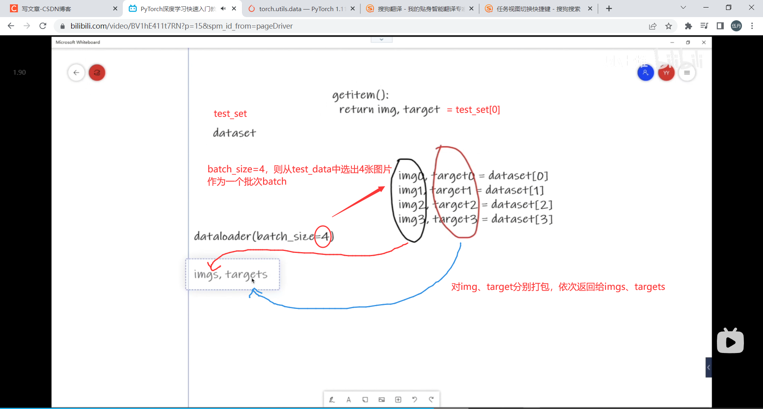
Task: Open the Chrome extensions puzzle icon
Action: 688,26
